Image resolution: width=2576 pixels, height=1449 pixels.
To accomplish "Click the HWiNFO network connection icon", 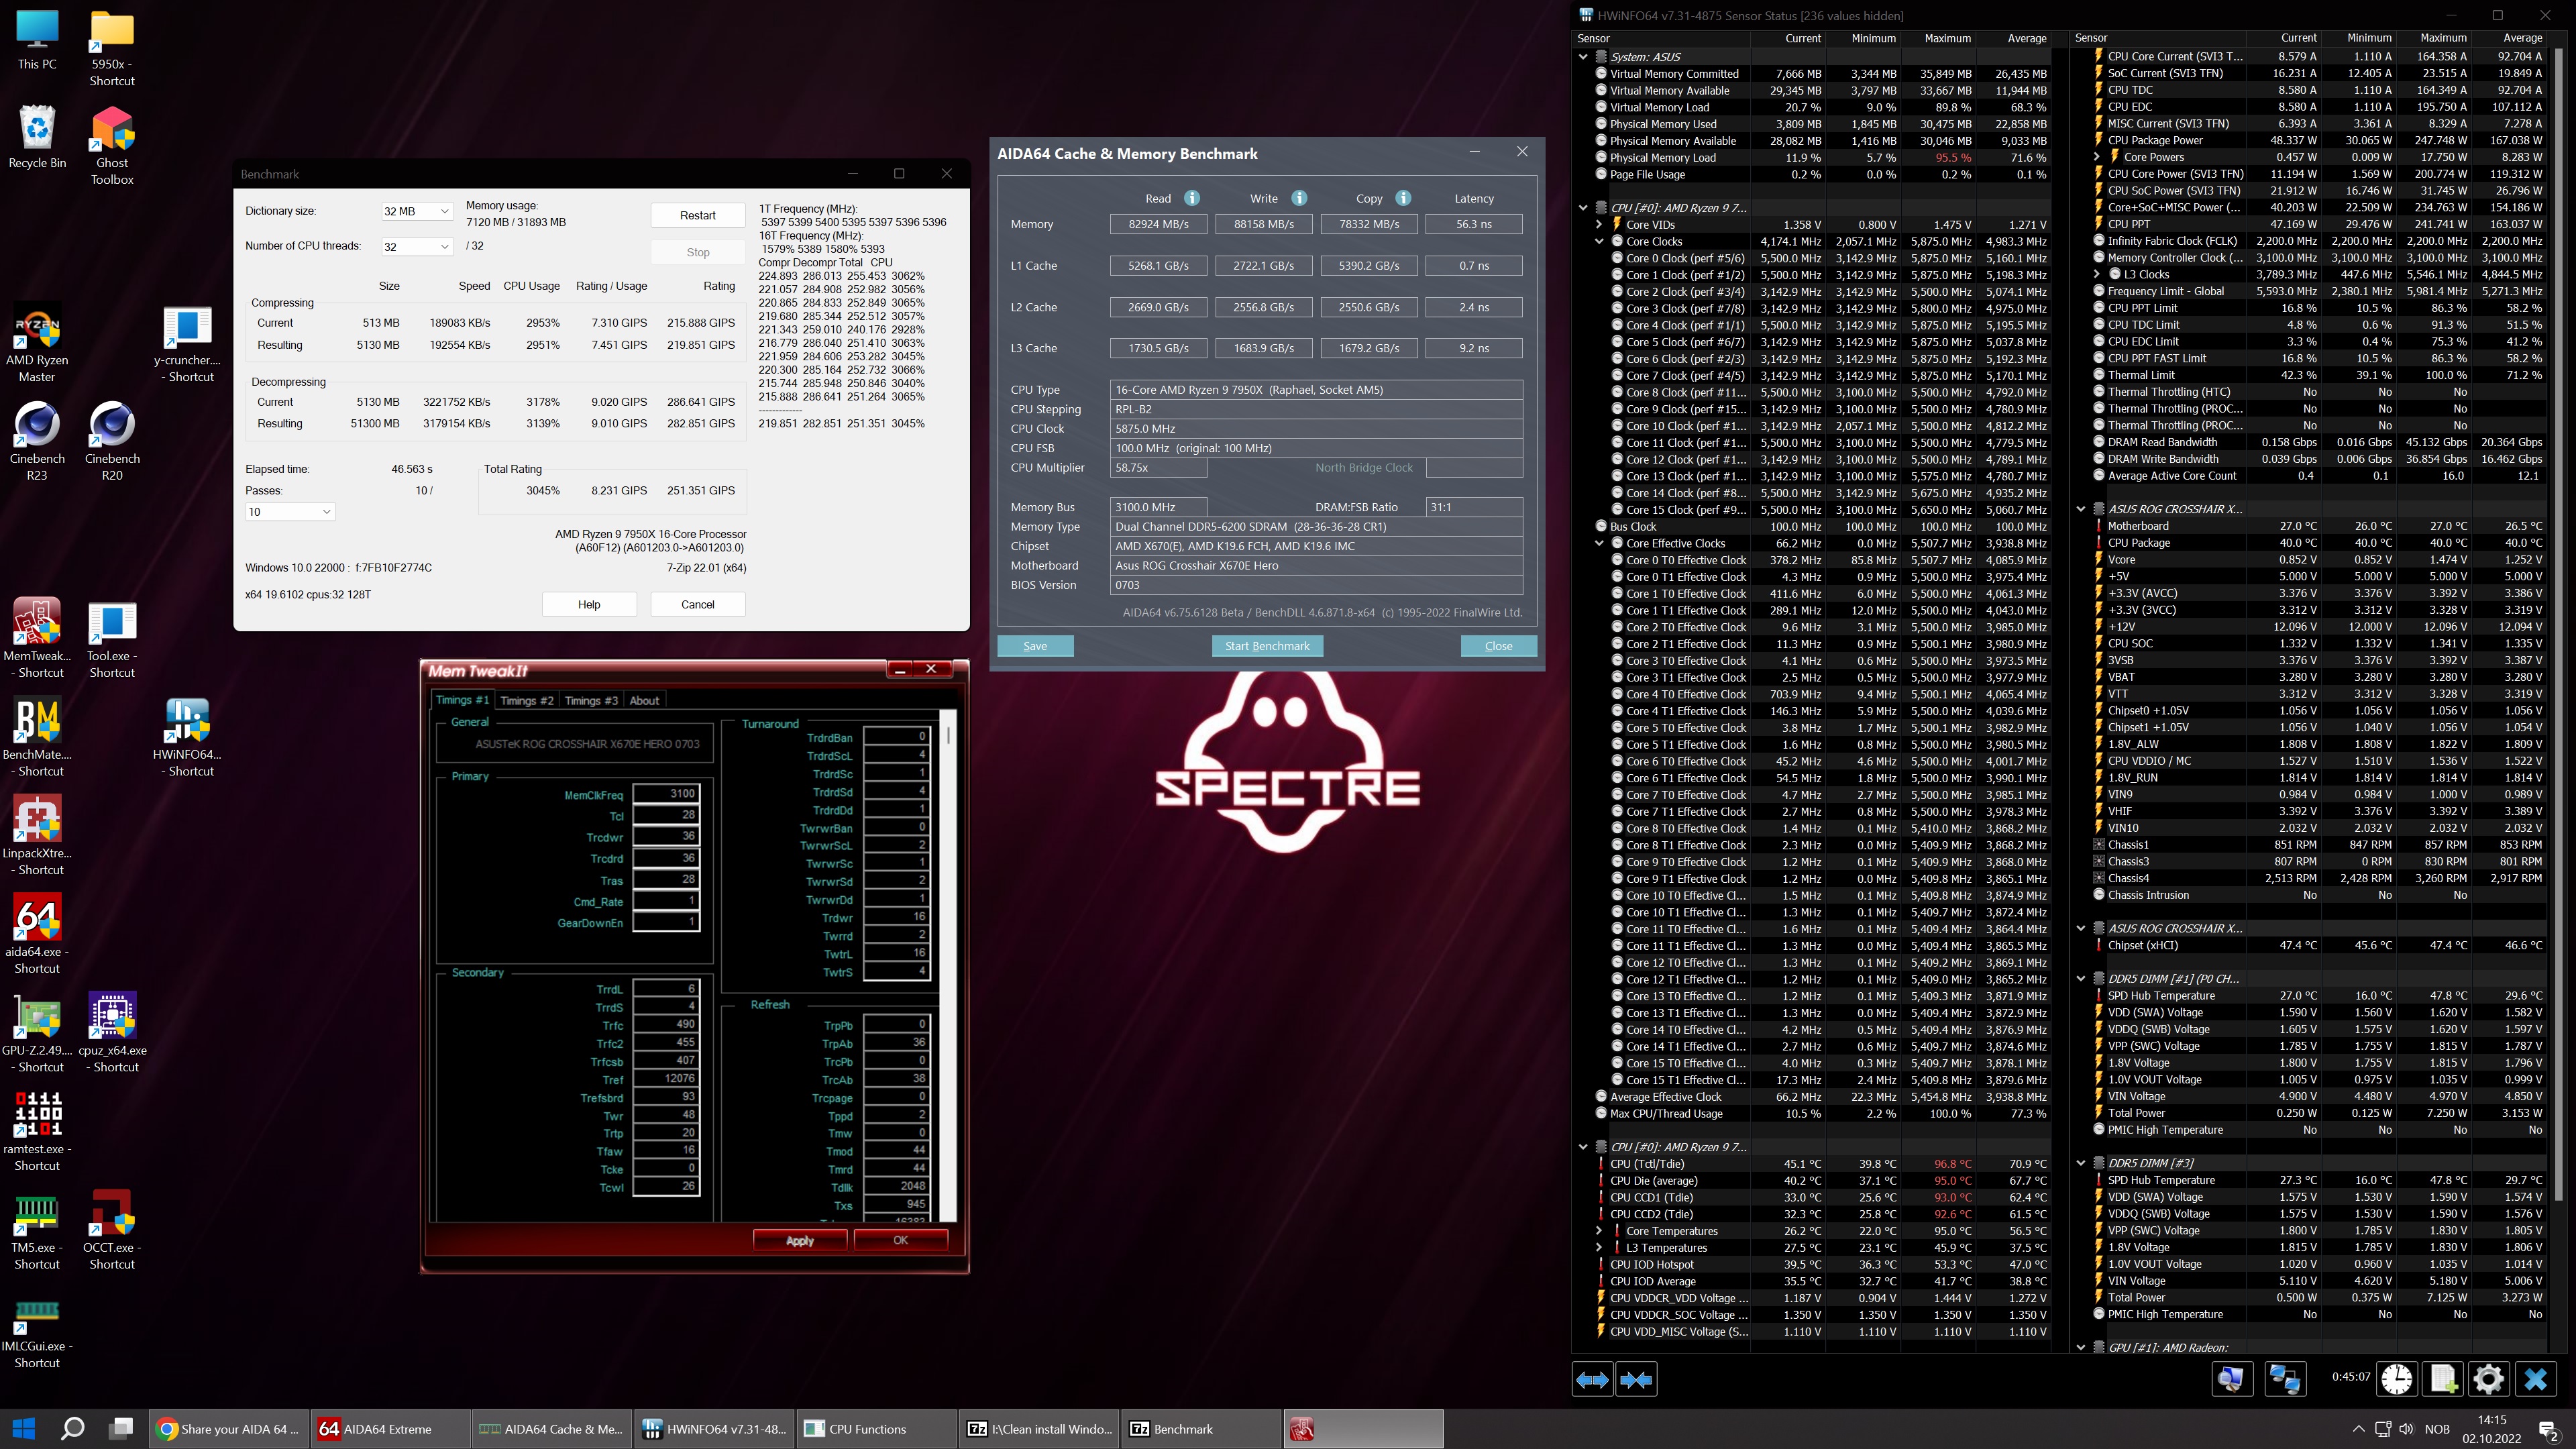I will [x=2285, y=1379].
